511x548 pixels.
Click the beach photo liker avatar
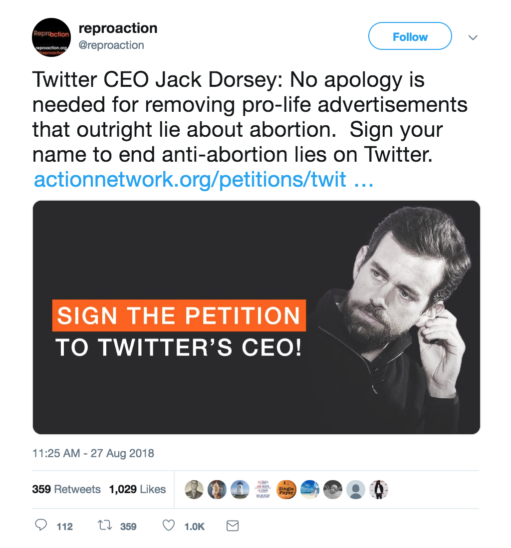point(309,490)
